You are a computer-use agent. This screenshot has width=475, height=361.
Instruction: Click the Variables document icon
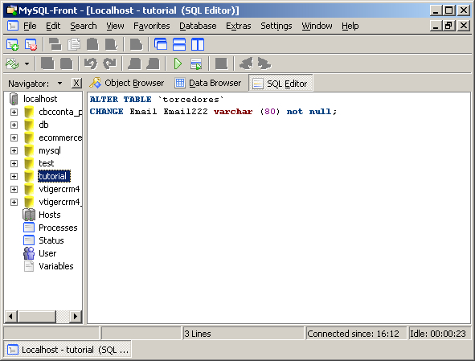[29, 266]
